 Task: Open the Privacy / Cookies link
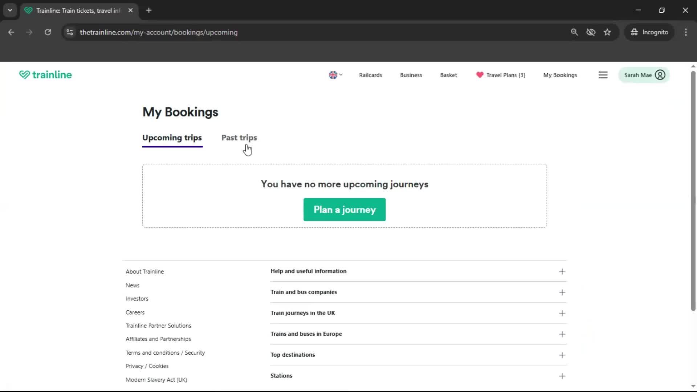(147, 366)
